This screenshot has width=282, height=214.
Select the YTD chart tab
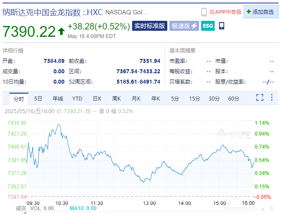pos(77,99)
